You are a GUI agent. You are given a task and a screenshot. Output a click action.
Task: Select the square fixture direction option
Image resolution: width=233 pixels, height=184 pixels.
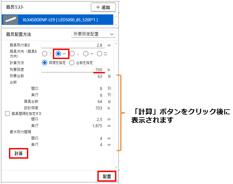(99, 54)
